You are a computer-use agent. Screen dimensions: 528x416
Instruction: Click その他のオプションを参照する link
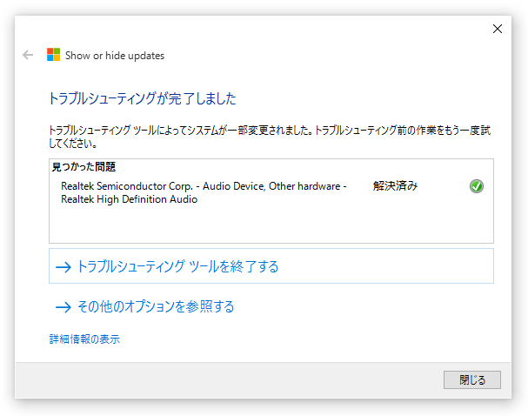click(x=145, y=306)
